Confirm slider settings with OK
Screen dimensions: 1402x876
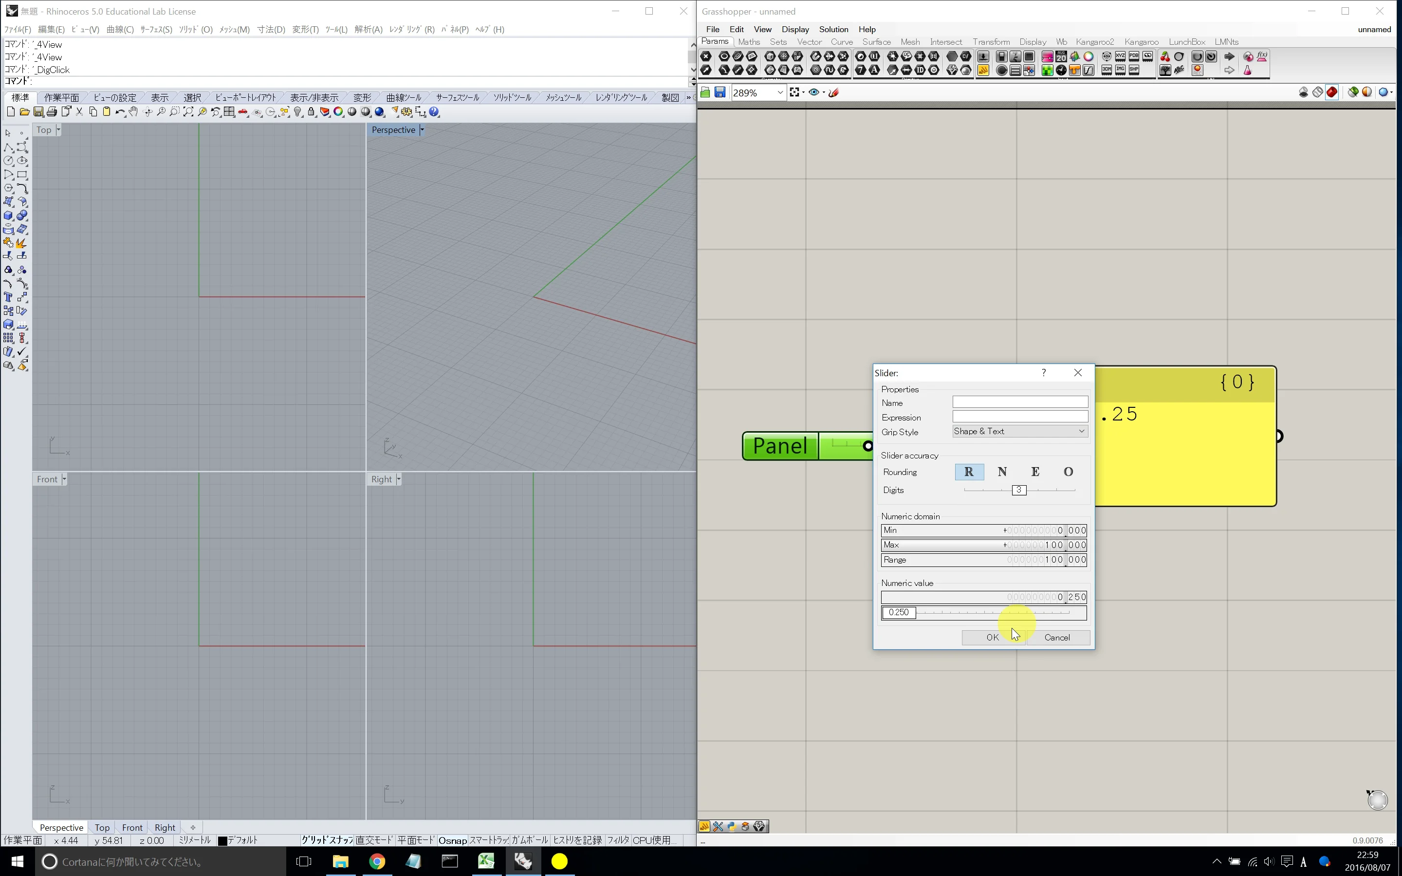coord(993,638)
